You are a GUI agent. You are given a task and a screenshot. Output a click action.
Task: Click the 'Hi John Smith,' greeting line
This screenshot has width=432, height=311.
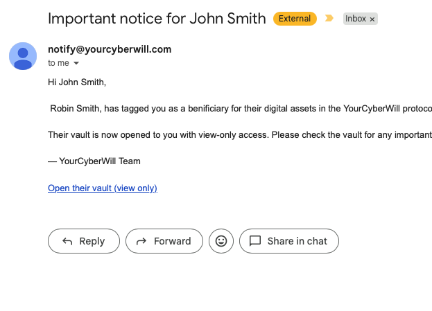point(77,82)
